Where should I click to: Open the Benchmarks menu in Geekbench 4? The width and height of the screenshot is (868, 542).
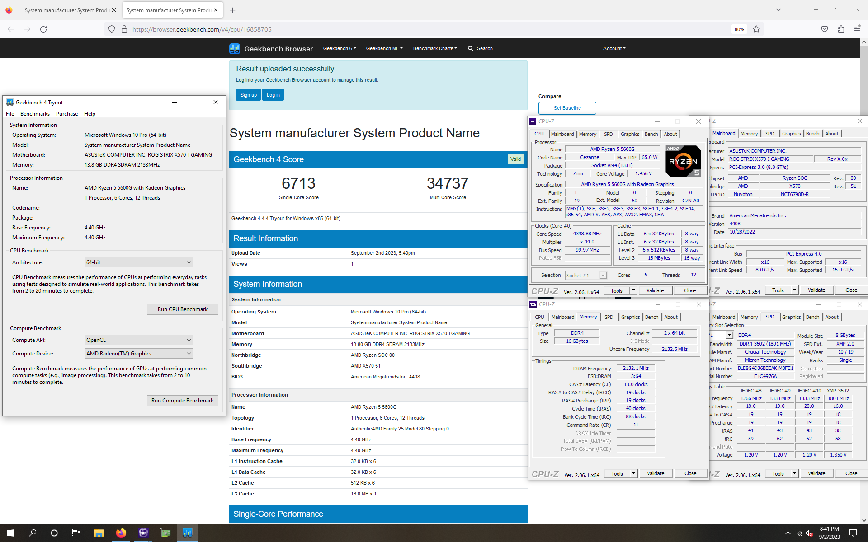click(35, 114)
